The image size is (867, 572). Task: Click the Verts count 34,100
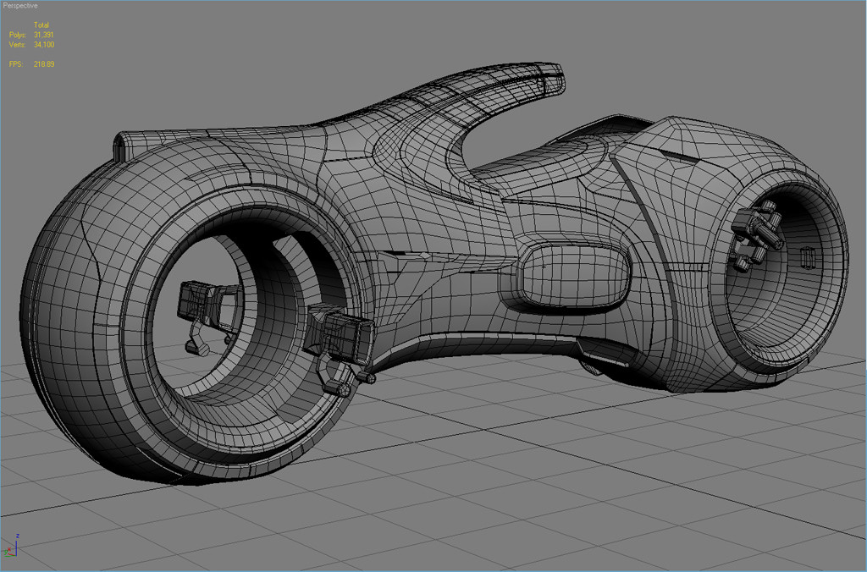[x=44, y=45]
